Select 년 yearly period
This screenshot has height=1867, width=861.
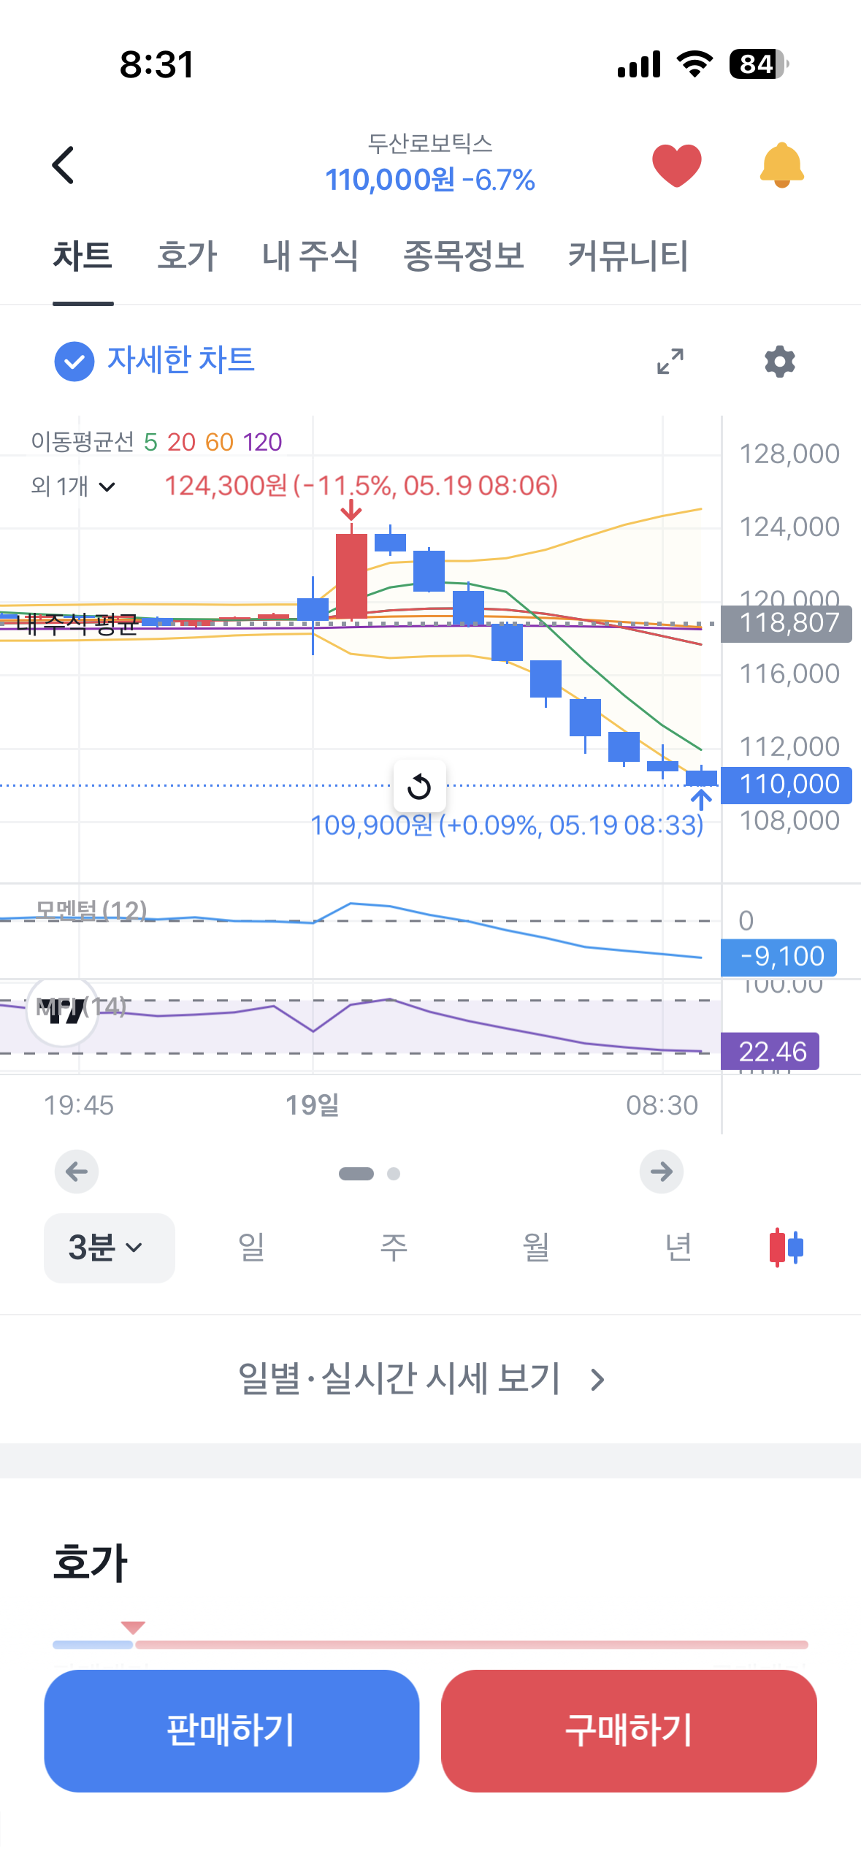(678, 1247)
